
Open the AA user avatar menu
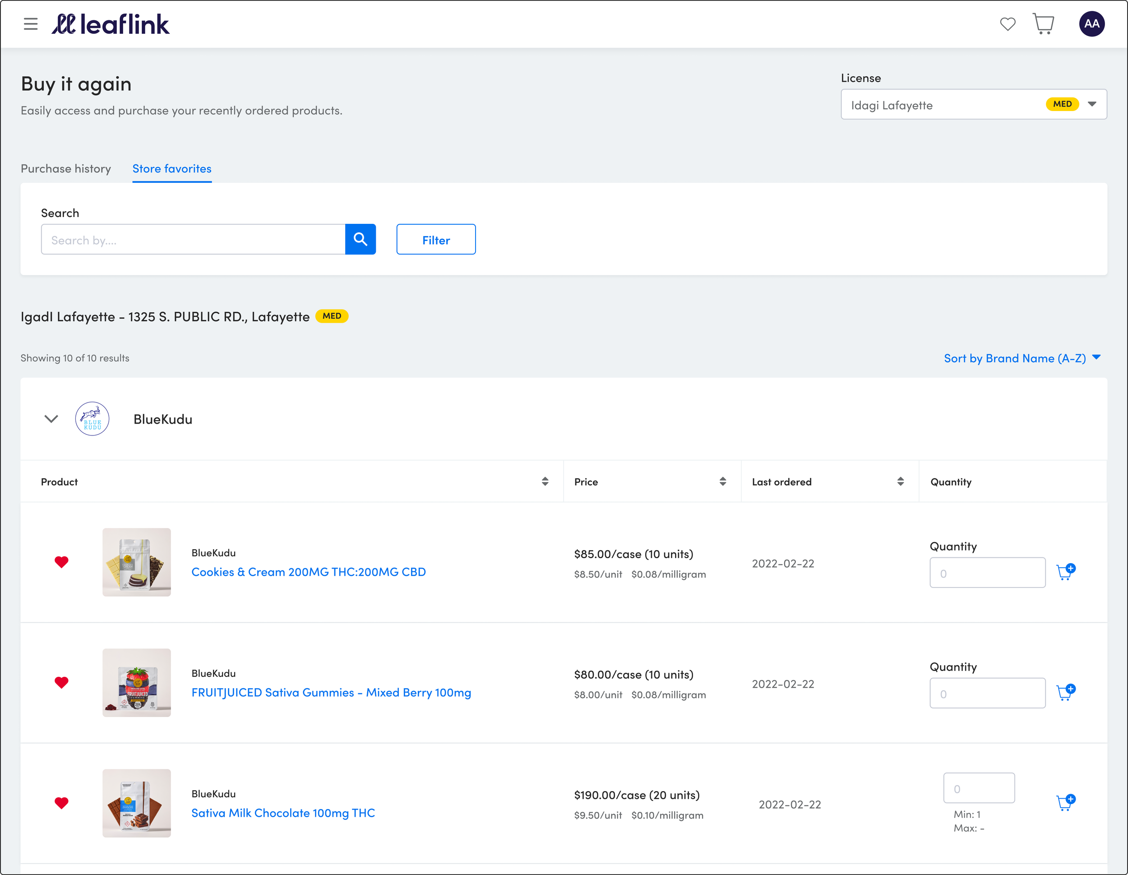(x=1091, y=24)
